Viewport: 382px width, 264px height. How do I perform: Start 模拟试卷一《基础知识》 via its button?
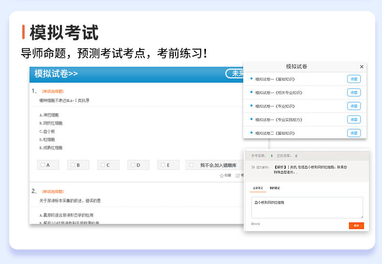click(354, 79)
